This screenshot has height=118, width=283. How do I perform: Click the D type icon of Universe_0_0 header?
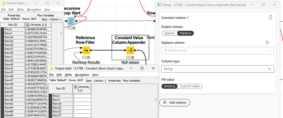click(x=28, y=25)
